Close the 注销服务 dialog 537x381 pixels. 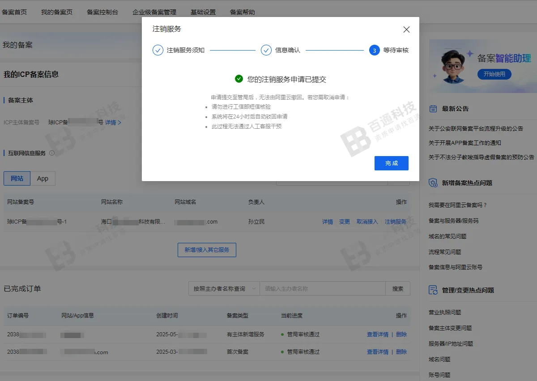(406, 30)
